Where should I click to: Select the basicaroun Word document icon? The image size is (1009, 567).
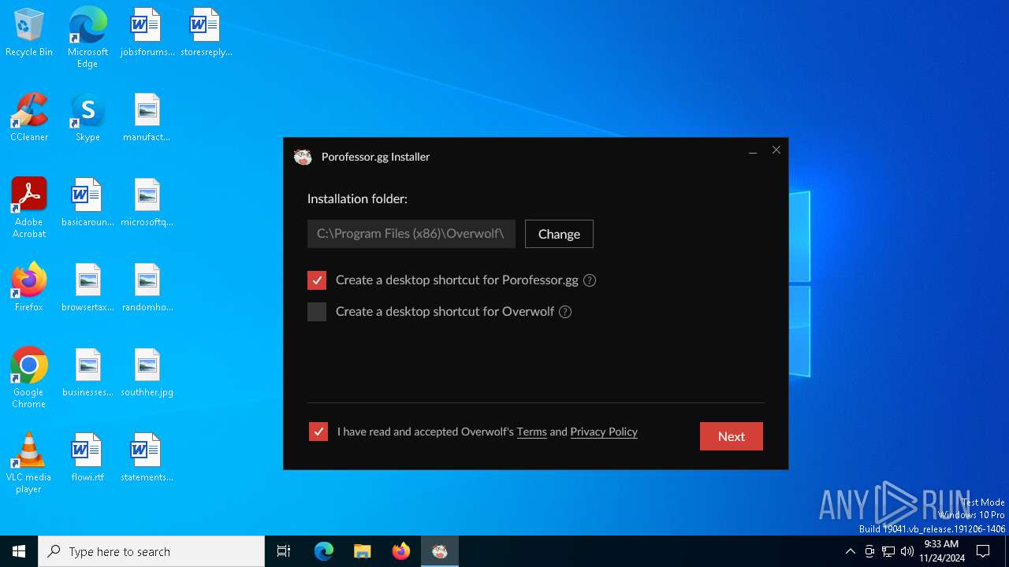(x=87, y=203)
